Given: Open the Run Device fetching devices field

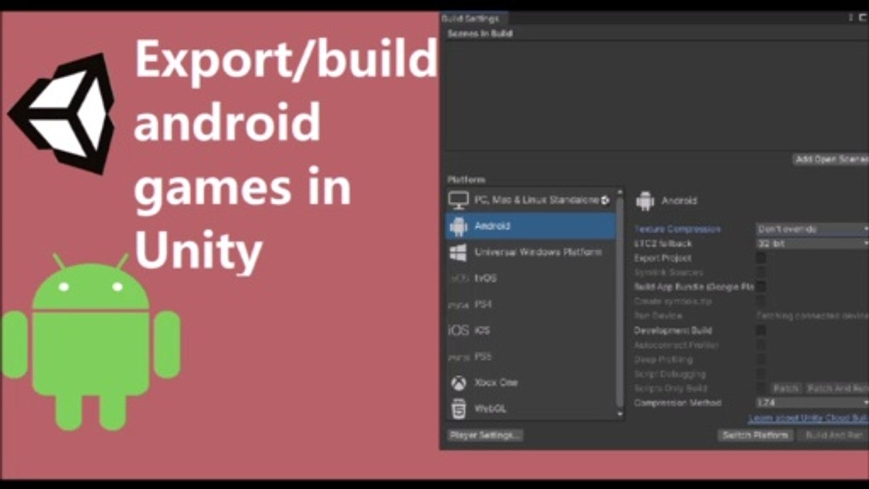Looking at the screenshot, I should pyautogui.click(x=812, y=316).
